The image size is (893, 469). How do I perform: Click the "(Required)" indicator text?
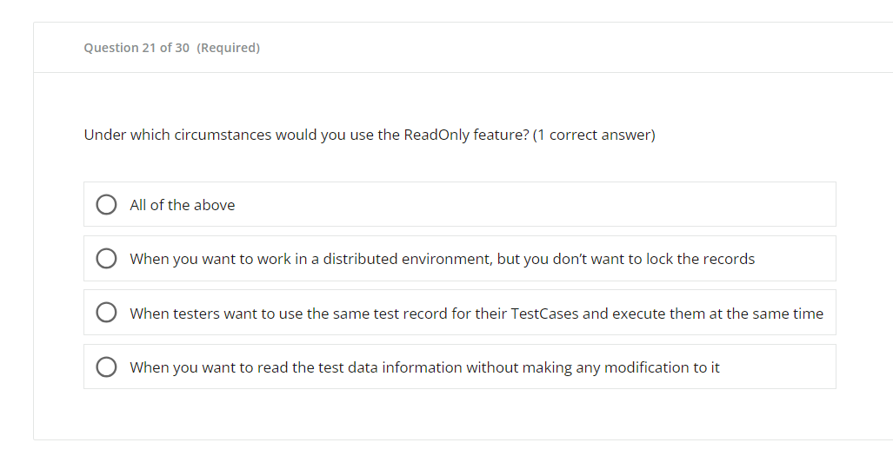click(x=229, y=48)
